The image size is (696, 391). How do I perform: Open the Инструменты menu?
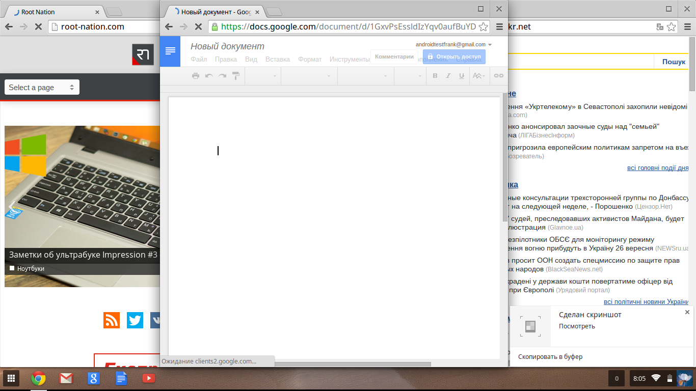[x=350, y=59]
